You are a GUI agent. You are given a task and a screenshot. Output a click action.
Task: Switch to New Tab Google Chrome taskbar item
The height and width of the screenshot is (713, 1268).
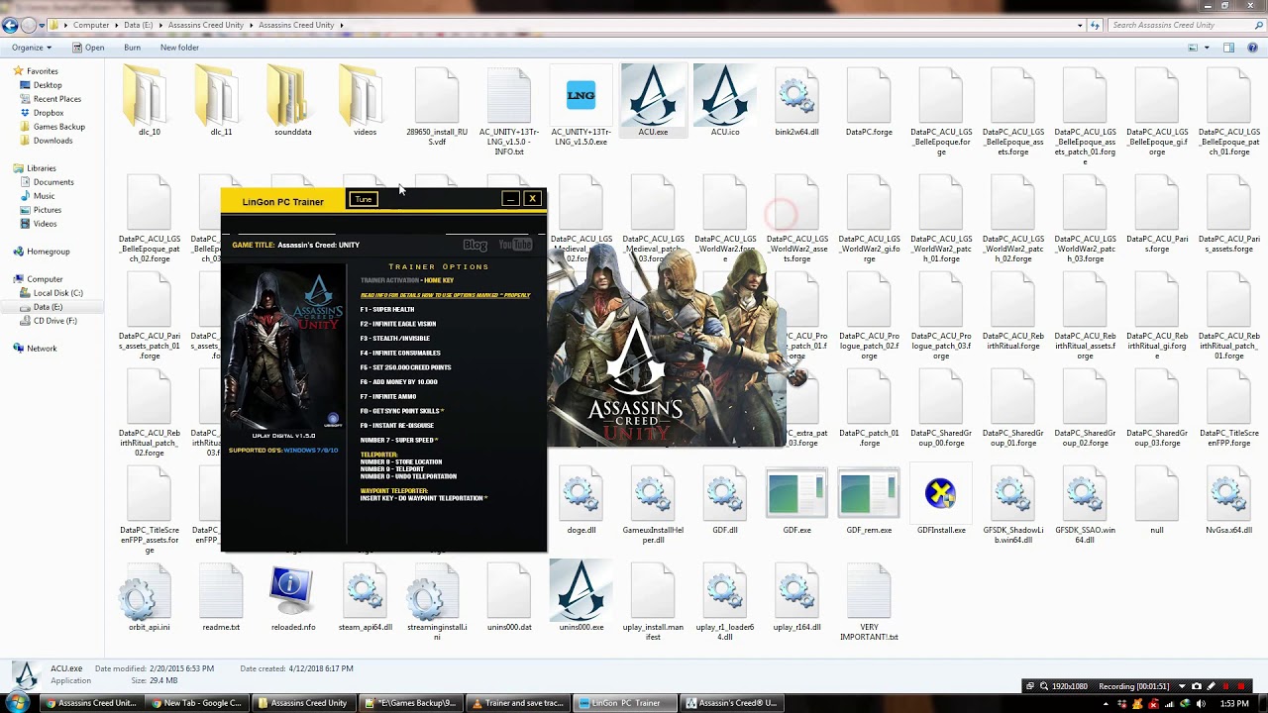tap(196, 703)
